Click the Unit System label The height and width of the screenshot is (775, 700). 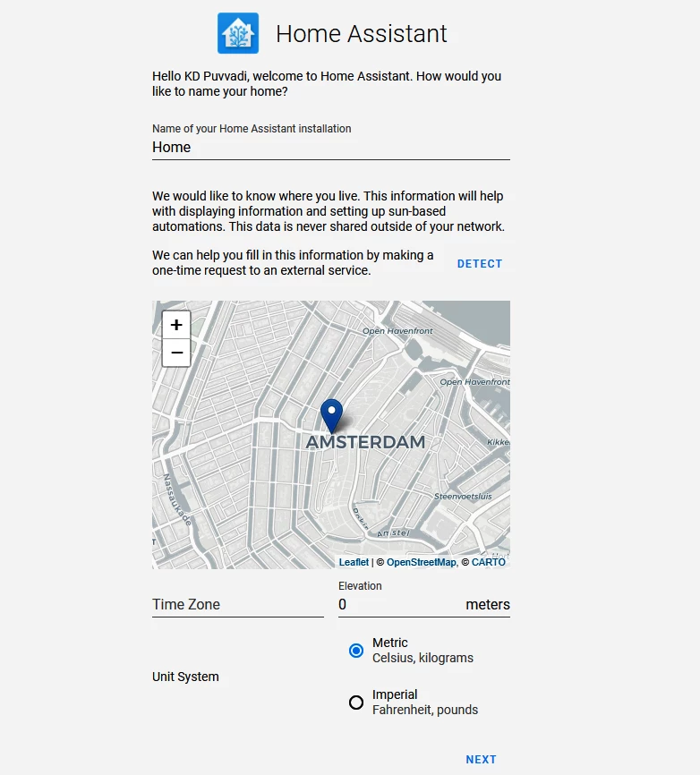185,677
